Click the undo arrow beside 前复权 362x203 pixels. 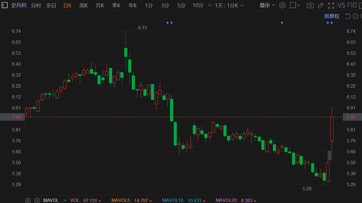[348, 16]
